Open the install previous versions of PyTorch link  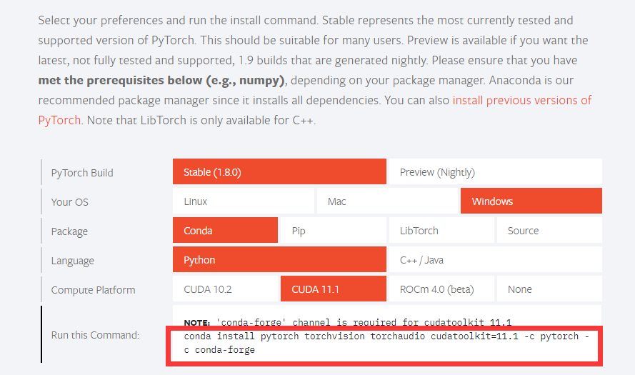click(x=521, y=100)
